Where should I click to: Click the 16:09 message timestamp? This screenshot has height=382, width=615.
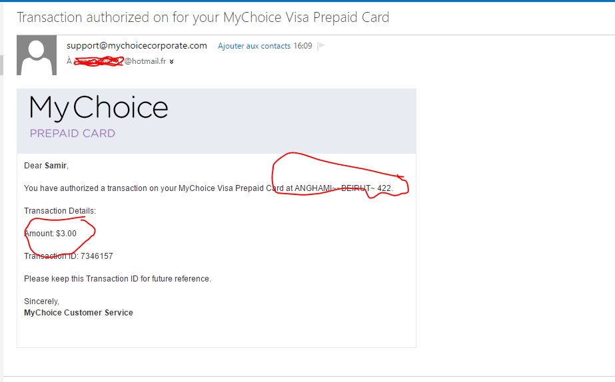pos(303,46)
